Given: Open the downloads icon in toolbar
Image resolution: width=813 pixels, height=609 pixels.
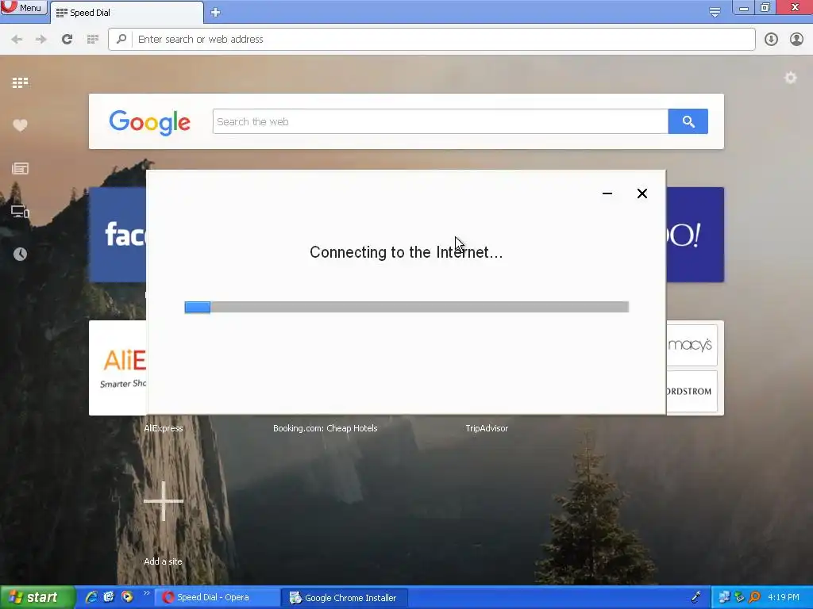Looking at the screenshot, I should 771,40.
